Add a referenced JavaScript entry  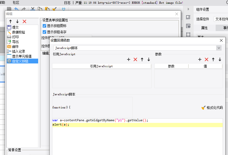coord(129,59)
